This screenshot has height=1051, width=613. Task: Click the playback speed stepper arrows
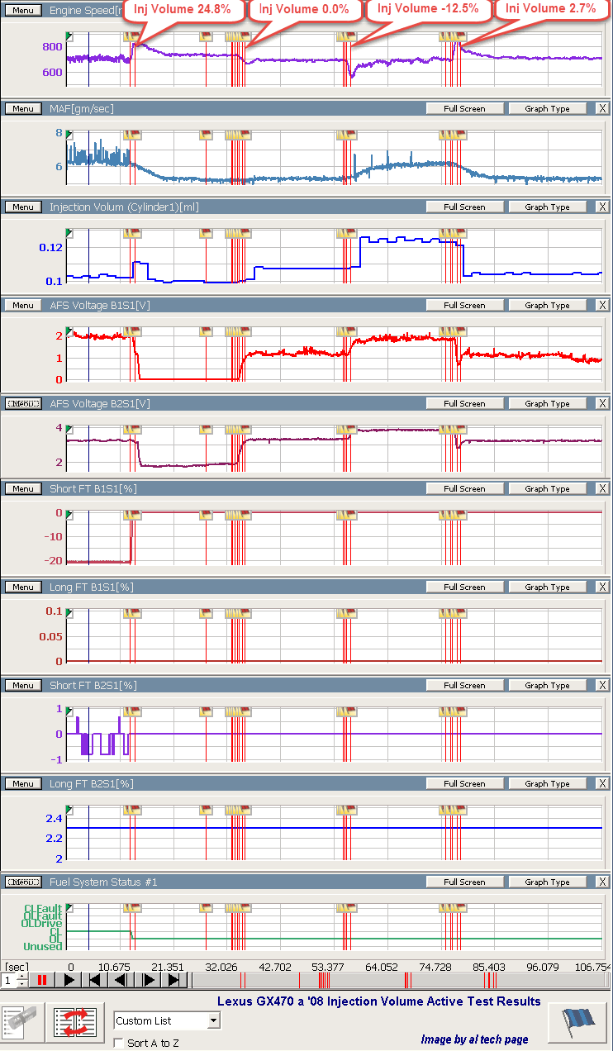(21, 980)
